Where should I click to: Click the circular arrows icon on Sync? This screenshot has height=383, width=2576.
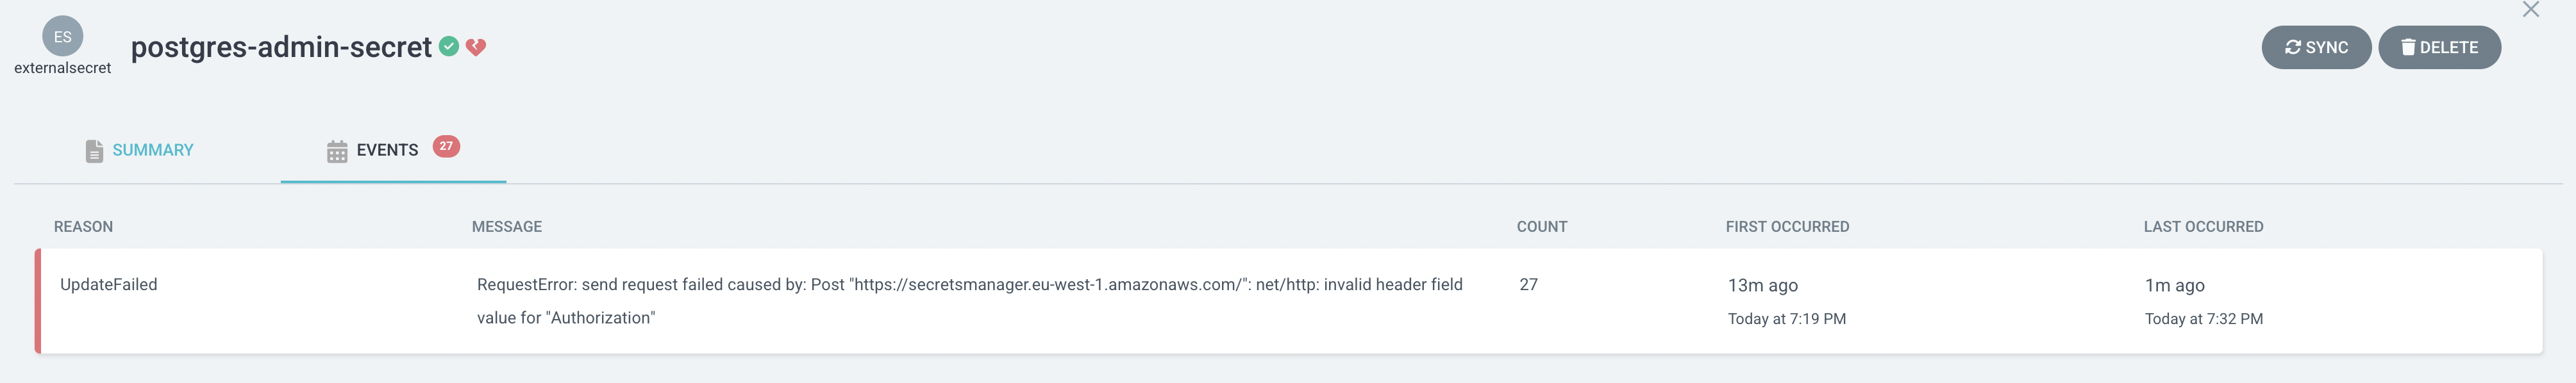[x=2293, y=47]
